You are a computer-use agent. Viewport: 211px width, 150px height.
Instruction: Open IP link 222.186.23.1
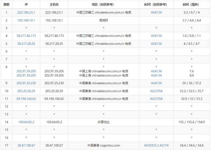pyautogui.click(x=26, y=12)
